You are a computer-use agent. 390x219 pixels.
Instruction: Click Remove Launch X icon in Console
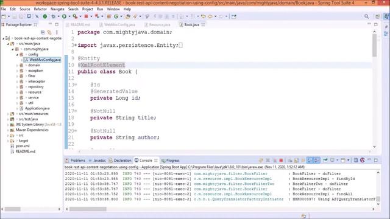[x=268, y=160]
